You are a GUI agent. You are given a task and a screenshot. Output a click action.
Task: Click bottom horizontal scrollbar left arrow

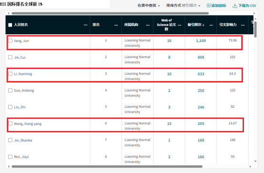(9, 167)
